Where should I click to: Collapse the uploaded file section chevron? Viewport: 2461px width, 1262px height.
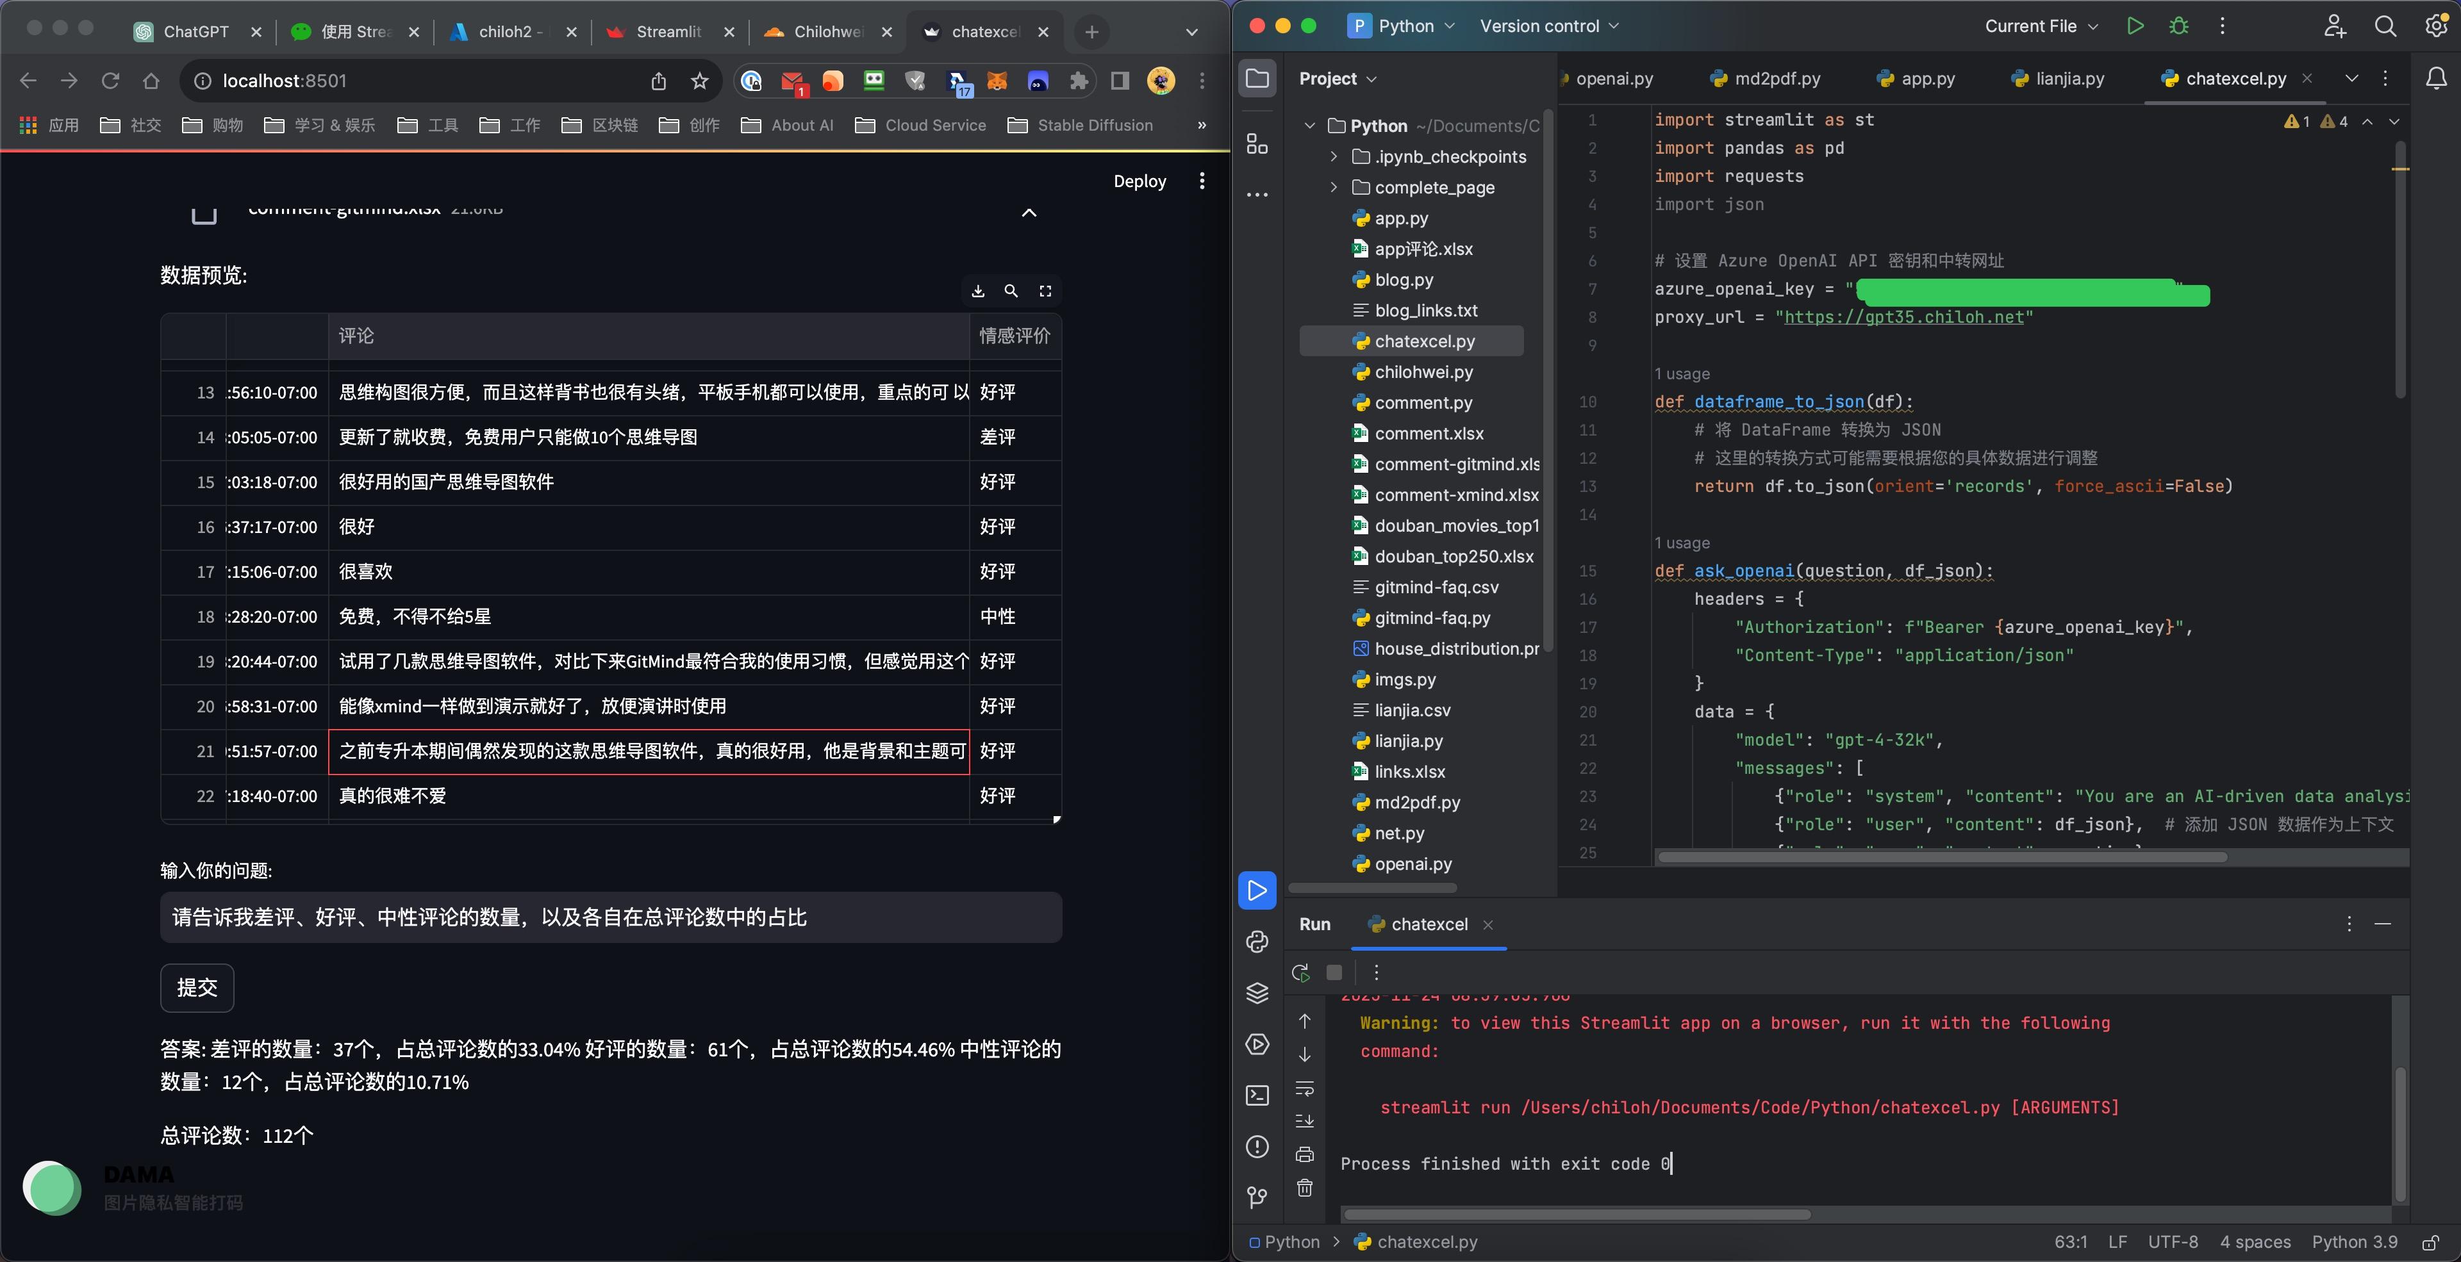[1029, 212]
